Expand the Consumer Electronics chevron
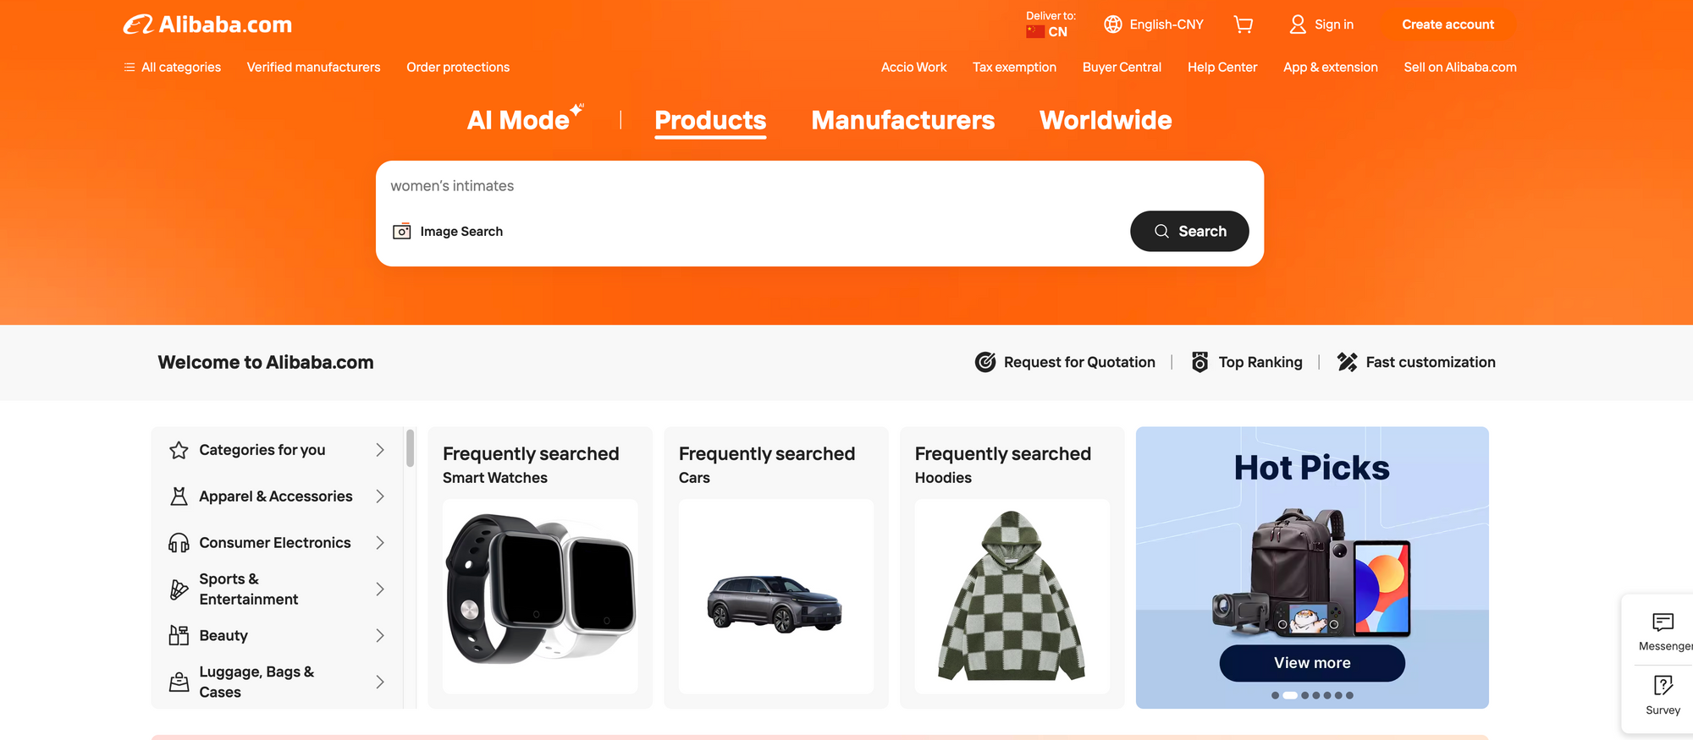 click(380, 543)
